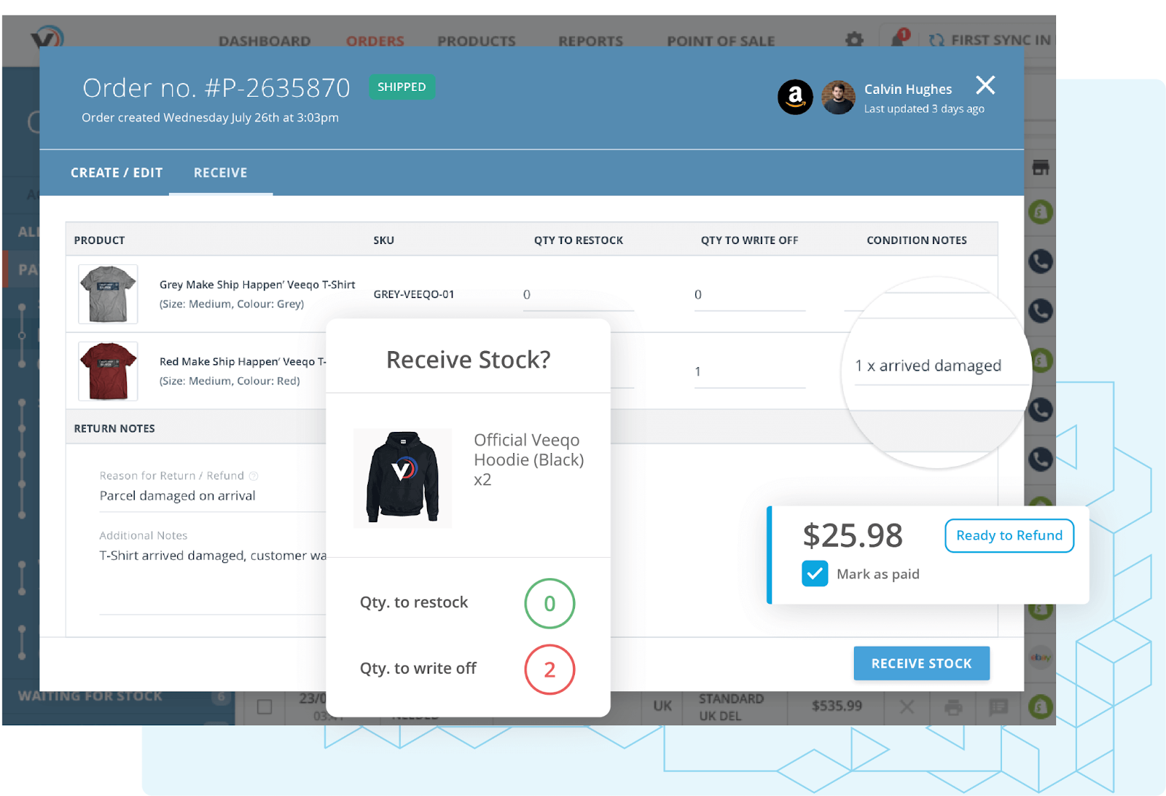Click the First Sync refresh icon
Viewport: 1166px width, 796px height.
coord(936,40)
